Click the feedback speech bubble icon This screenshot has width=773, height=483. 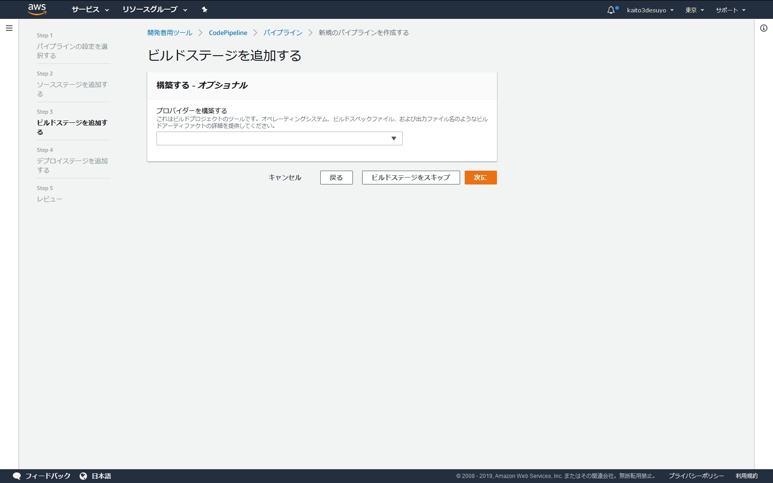pyautogui.click(x=17, y=476)
